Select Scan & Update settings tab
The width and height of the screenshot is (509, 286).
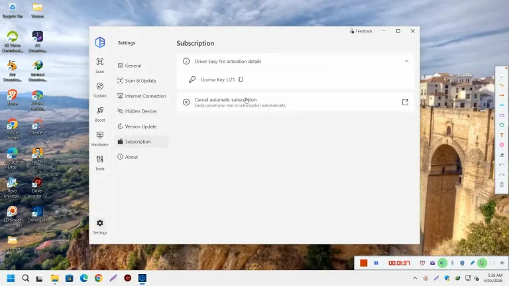pos(142,81)
